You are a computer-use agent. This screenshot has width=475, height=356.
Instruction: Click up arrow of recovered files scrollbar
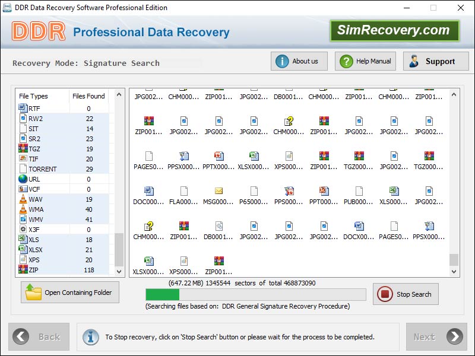point(454,95)
